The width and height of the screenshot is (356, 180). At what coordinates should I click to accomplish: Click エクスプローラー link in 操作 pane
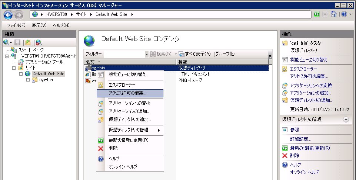tap(303, 69)
